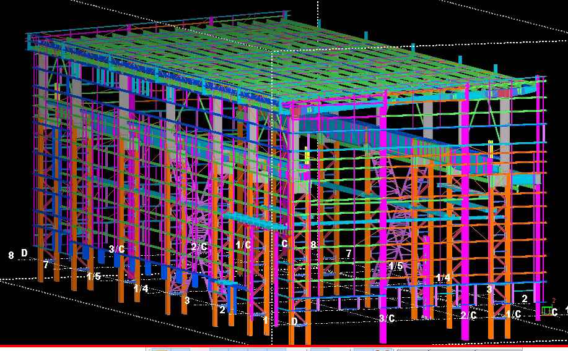Click the green work plane symbol
Viewport: 568px width, 351px height.
tap(546, 310)
